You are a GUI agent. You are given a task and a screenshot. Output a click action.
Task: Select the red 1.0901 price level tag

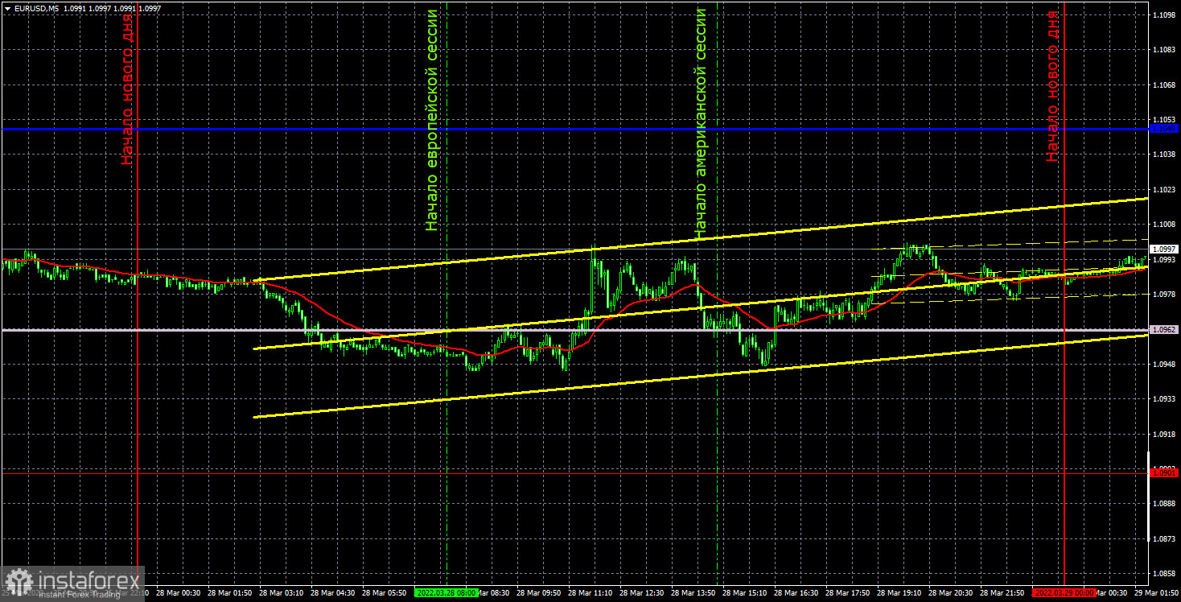tap(1164, 474)
